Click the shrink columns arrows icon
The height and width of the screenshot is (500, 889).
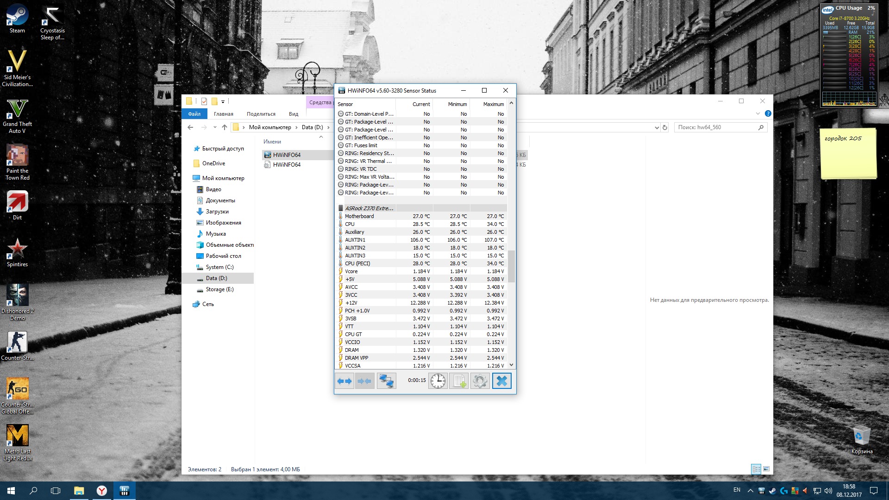point(364,381)
